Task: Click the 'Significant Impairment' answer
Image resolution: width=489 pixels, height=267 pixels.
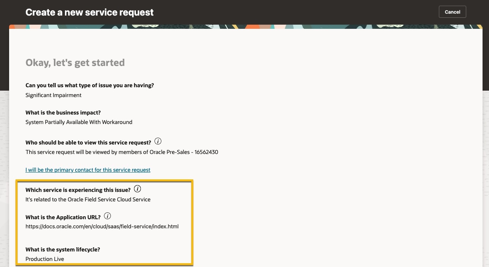Action: coord(53,95)
